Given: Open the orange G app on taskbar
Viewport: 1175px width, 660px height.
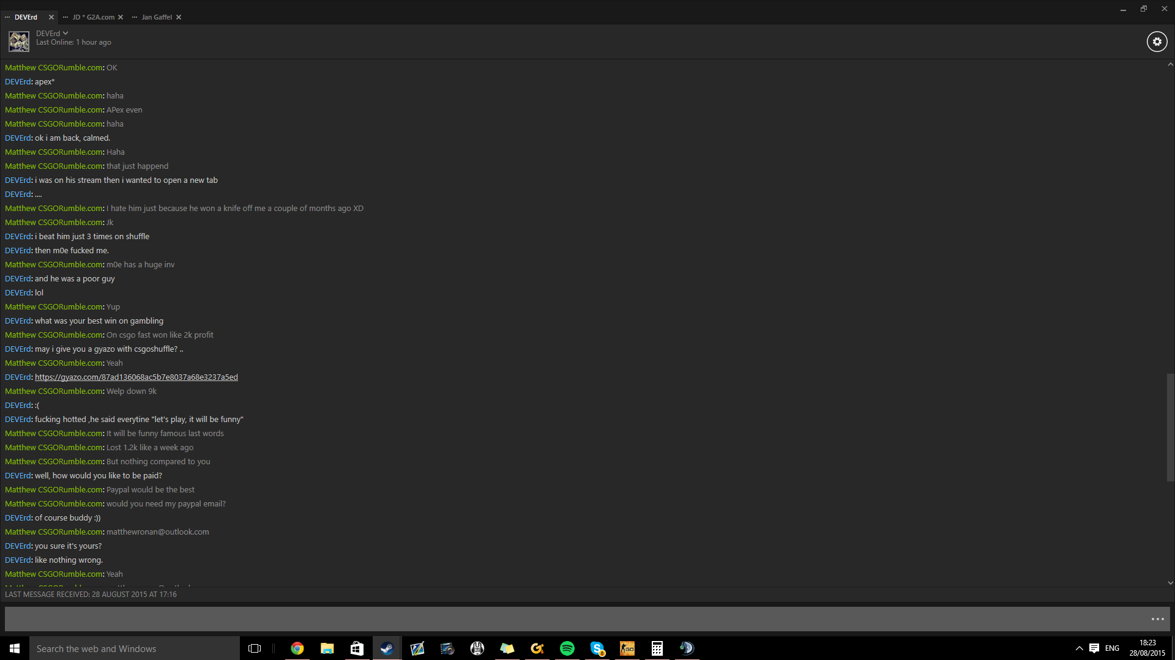Looking at the screenshot, I should (x=537, y=648).
